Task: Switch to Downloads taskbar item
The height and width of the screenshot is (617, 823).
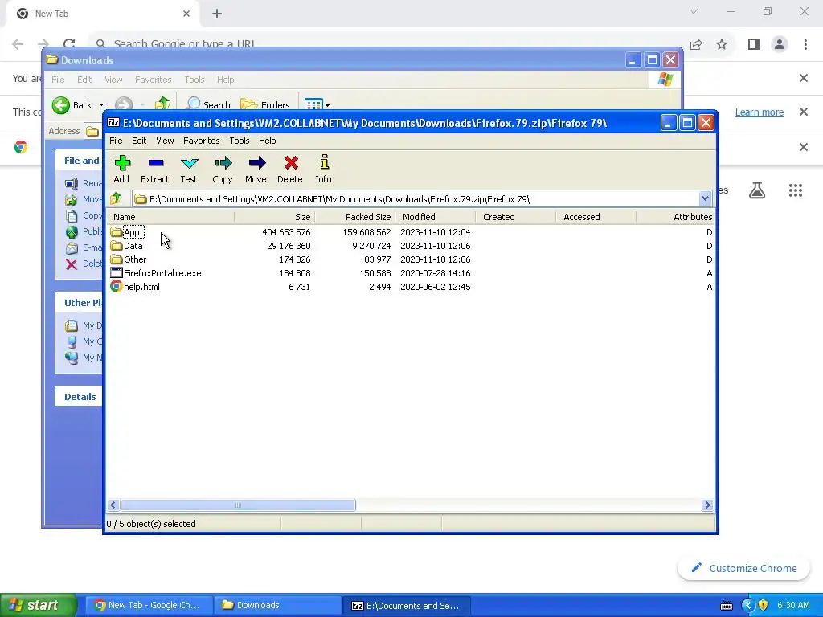Action: (278, 605)
